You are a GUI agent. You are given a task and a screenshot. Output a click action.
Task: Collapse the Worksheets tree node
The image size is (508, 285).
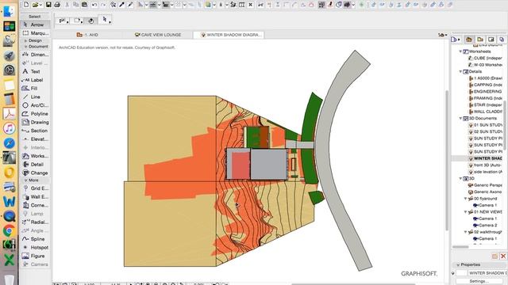point(460,51)
